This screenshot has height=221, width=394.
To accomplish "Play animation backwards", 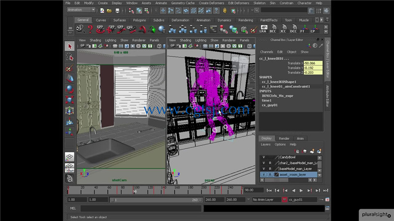I will (293, 191).
